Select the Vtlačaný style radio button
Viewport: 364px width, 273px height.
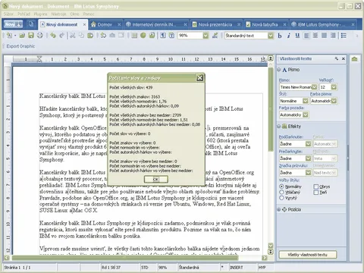[x=281, y=192]
